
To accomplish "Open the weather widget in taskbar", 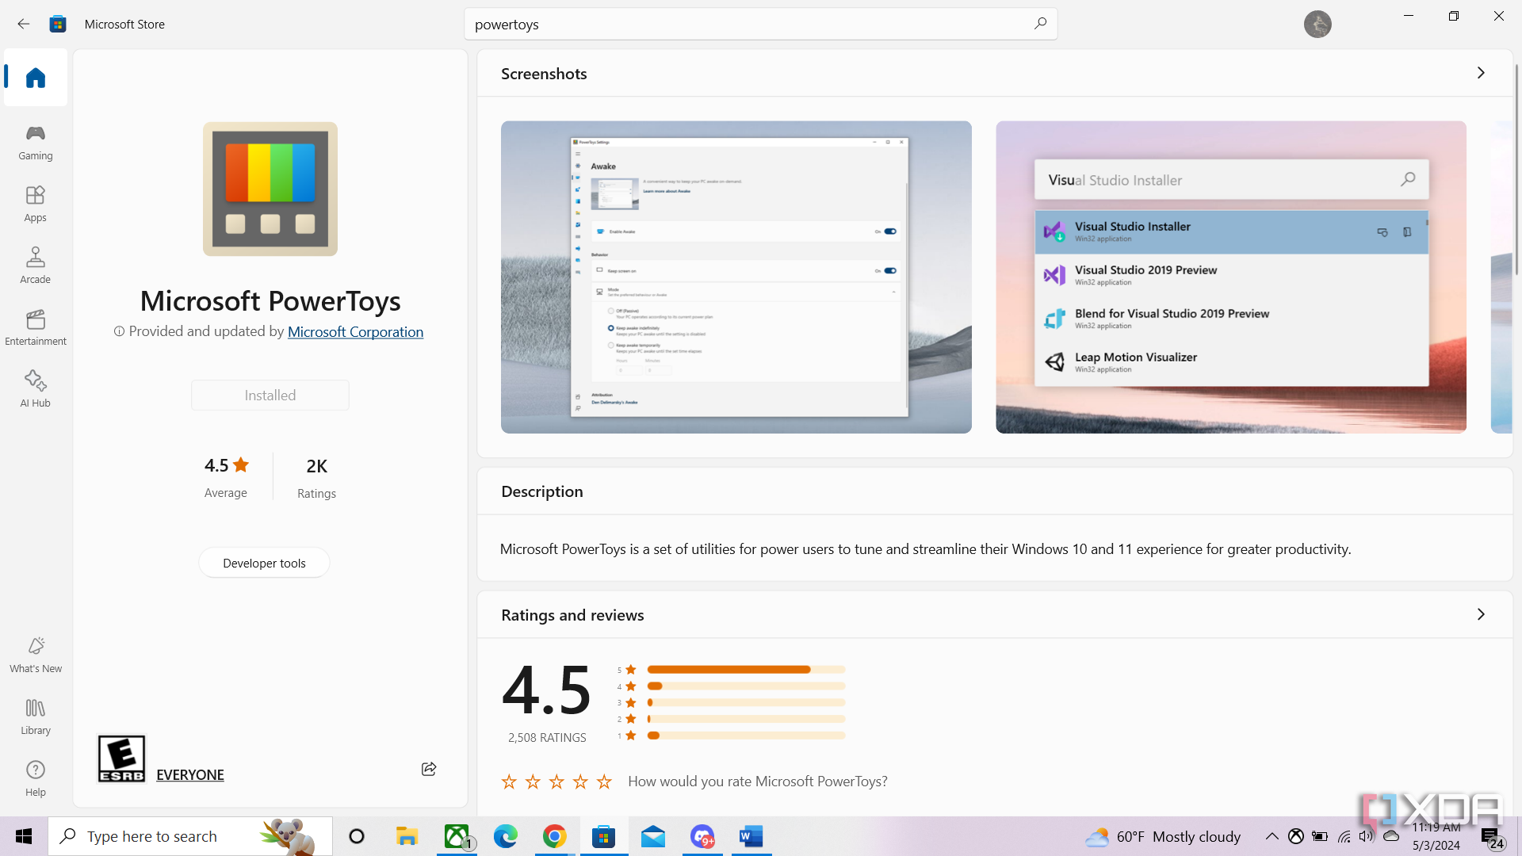I will coord(1163,836).
